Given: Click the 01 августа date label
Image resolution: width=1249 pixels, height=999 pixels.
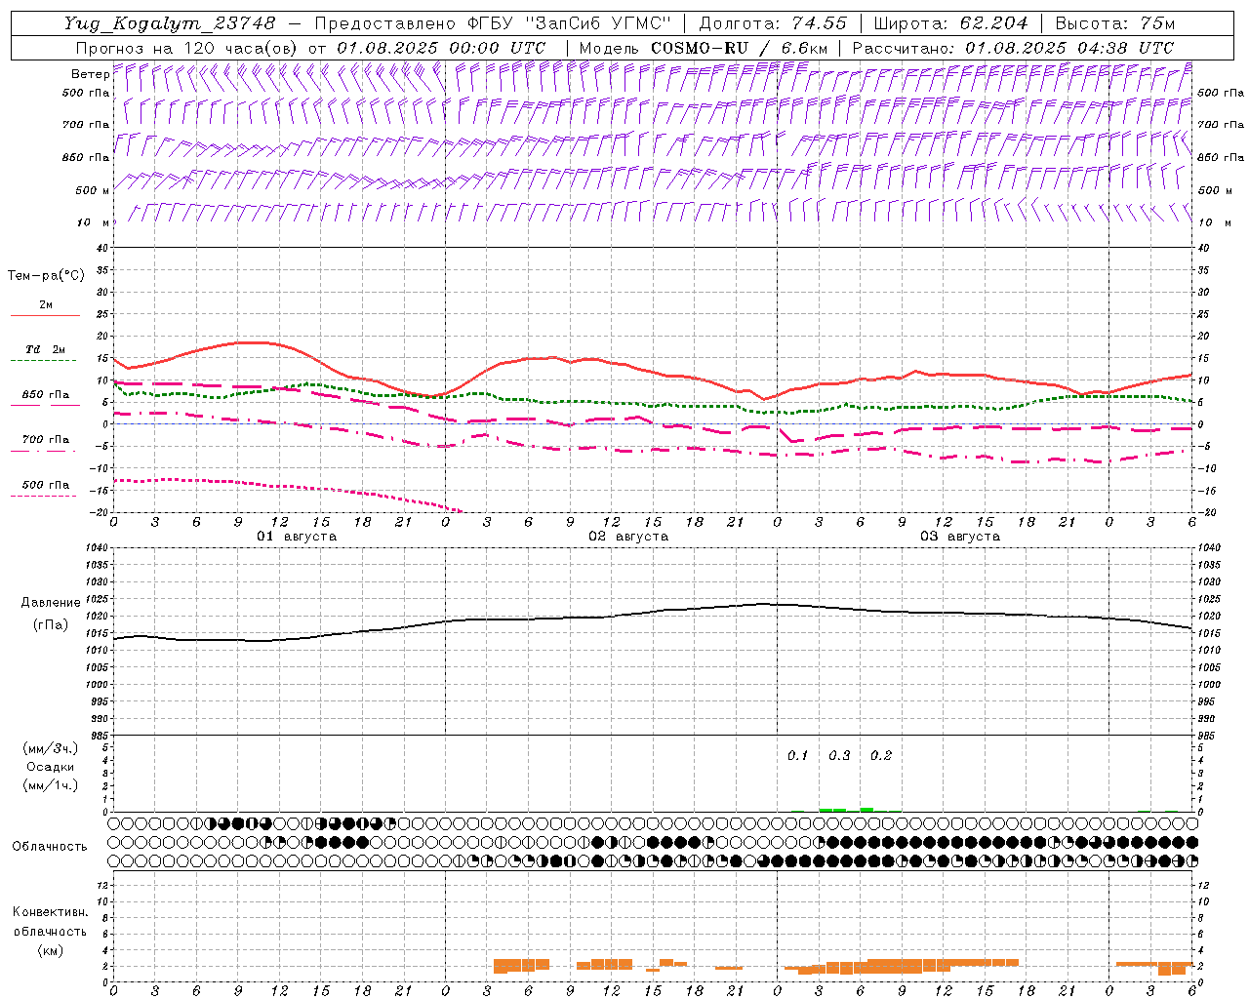Looking at the screenshot, I should point(297,536).
